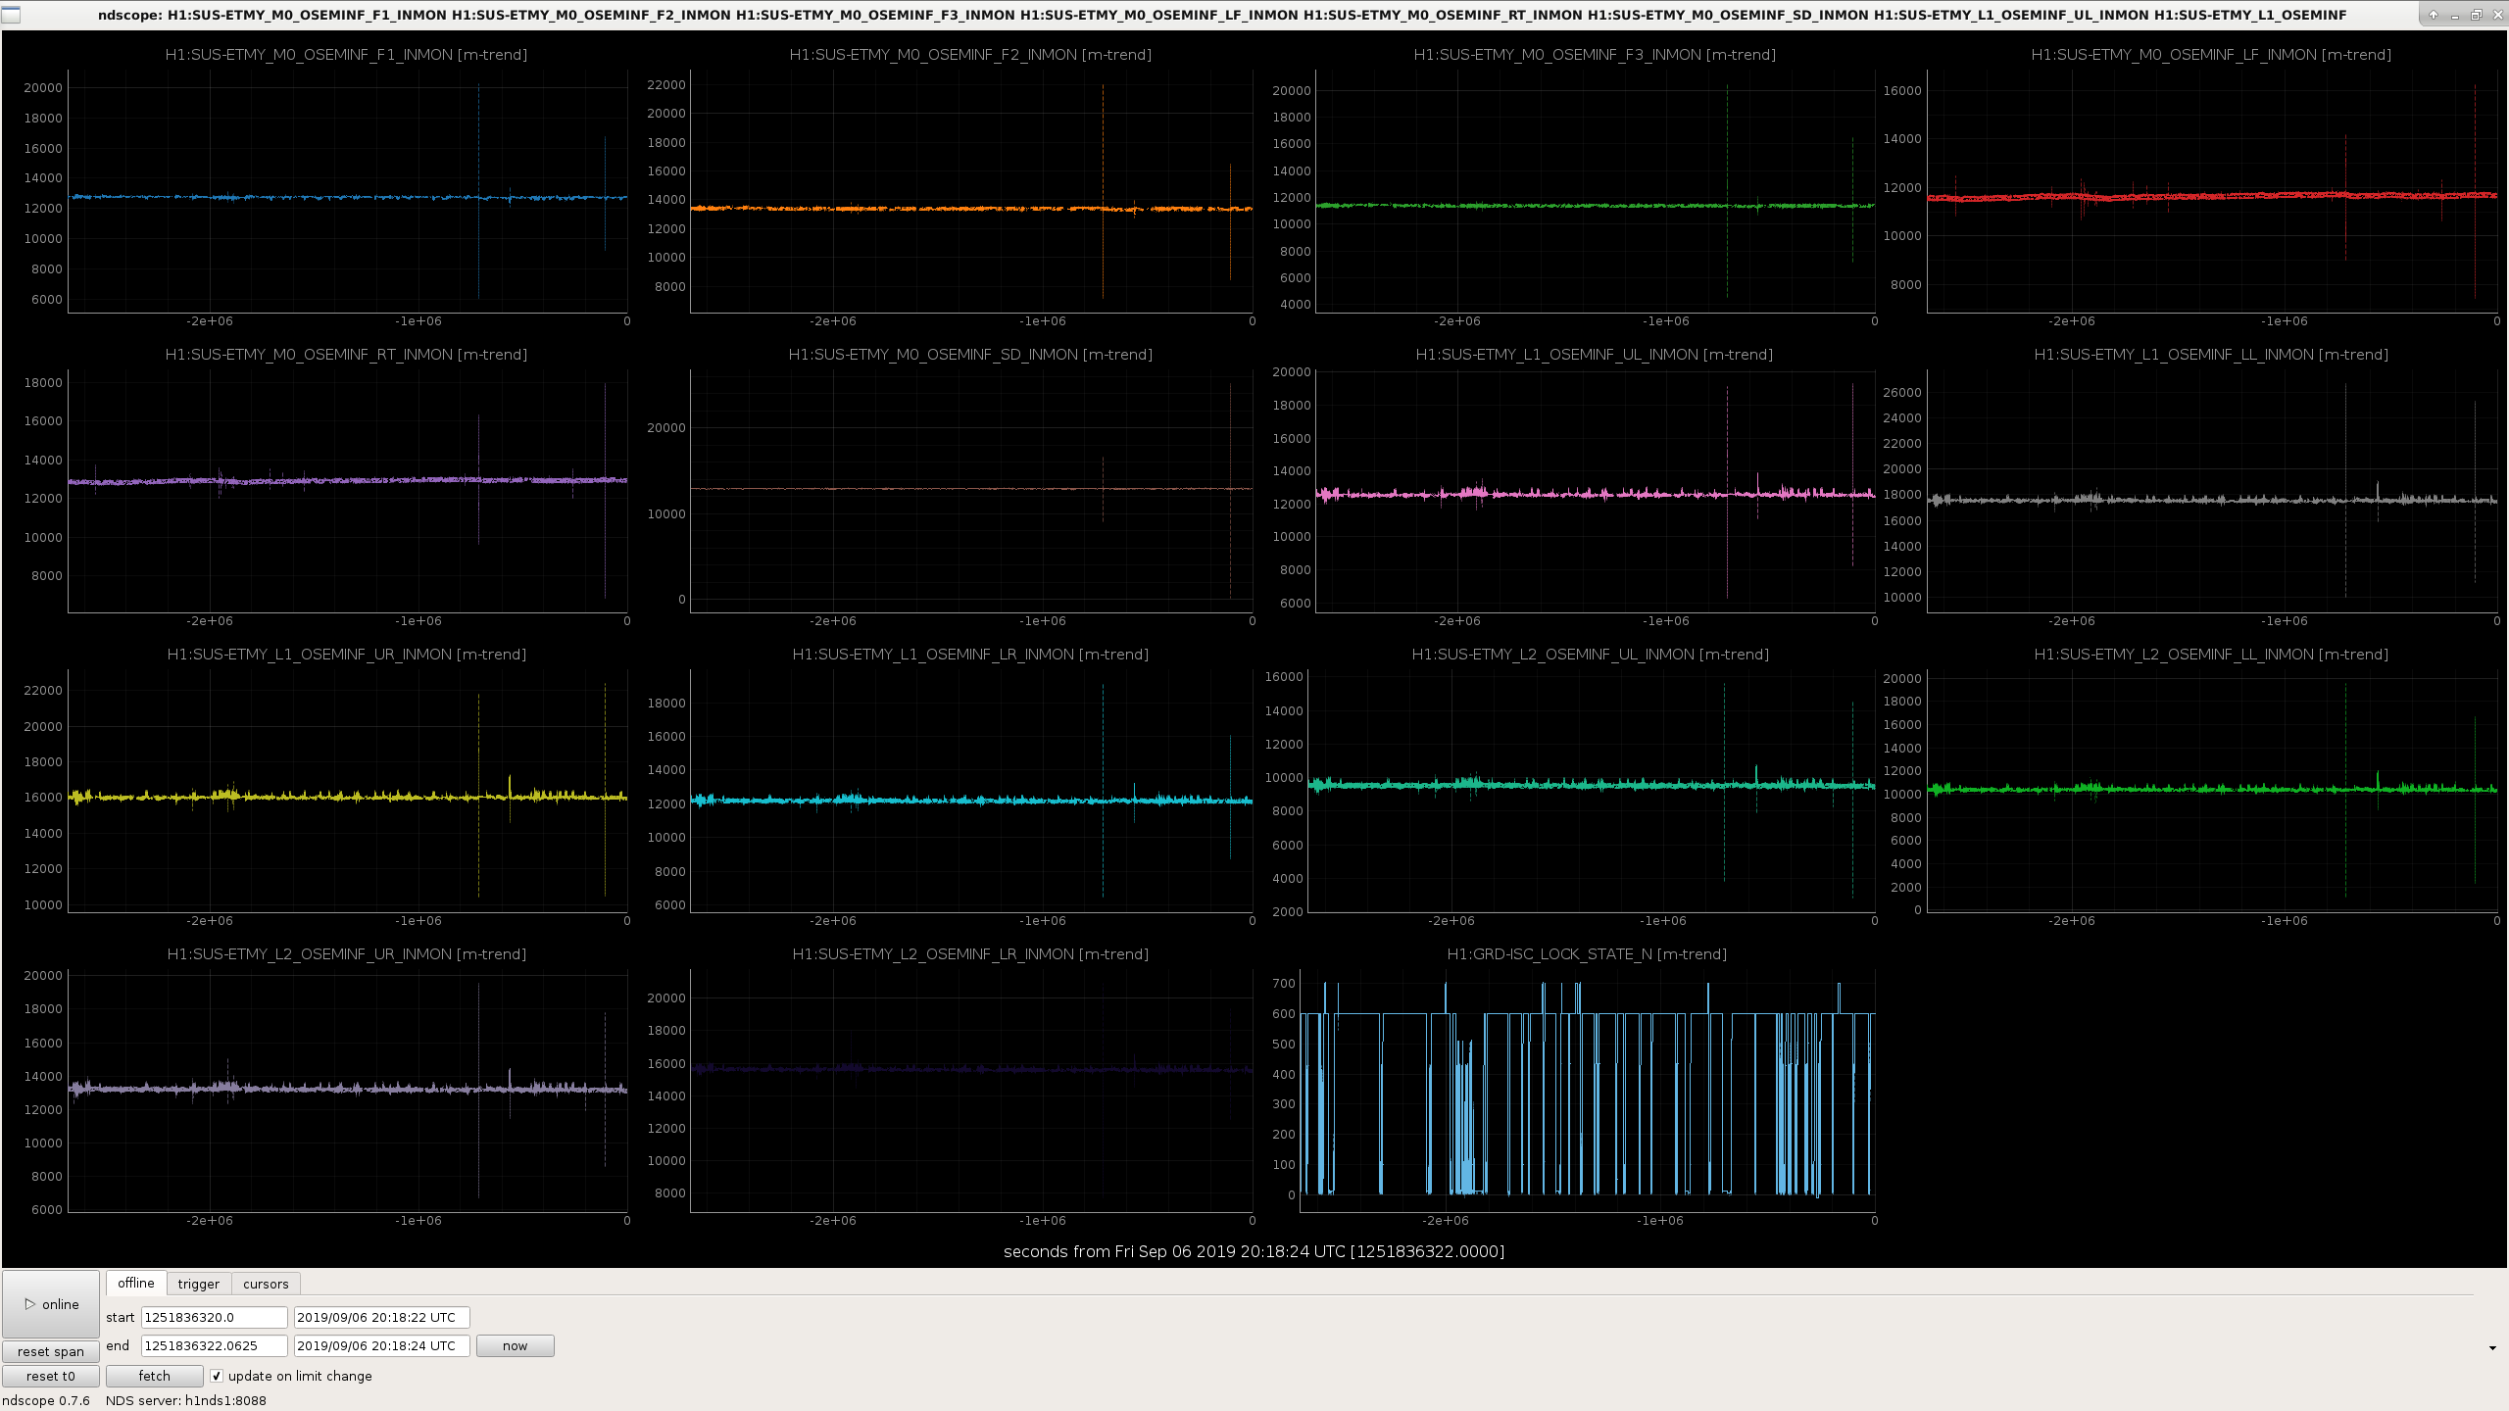
Task: Set end time using the now button
Action: (515, 1345)
